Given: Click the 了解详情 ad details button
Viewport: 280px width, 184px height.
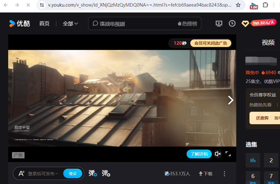Looking at the screenshot, I should 199,154.
